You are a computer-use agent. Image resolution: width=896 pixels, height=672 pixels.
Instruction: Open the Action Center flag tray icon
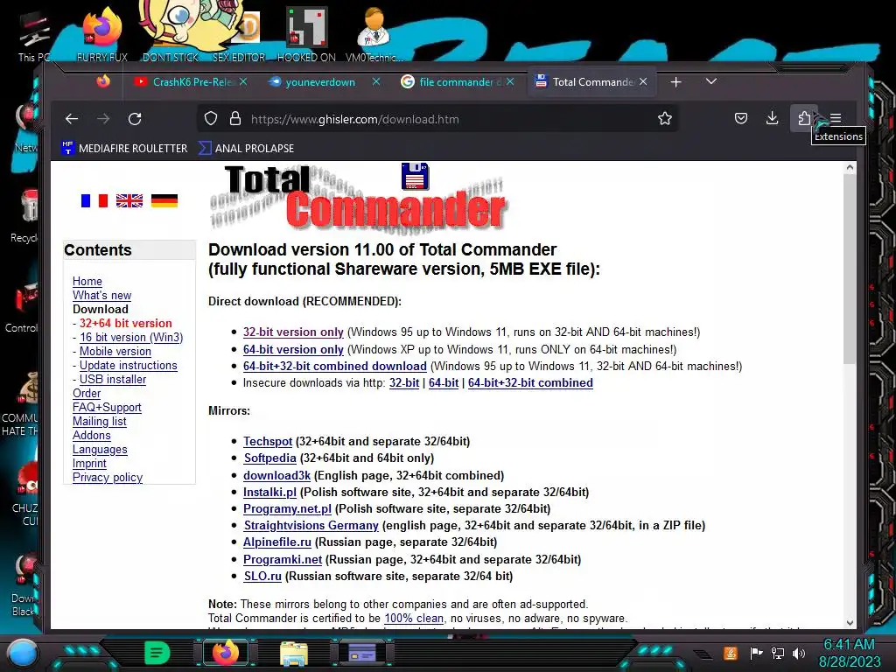[x=755, y=653]
